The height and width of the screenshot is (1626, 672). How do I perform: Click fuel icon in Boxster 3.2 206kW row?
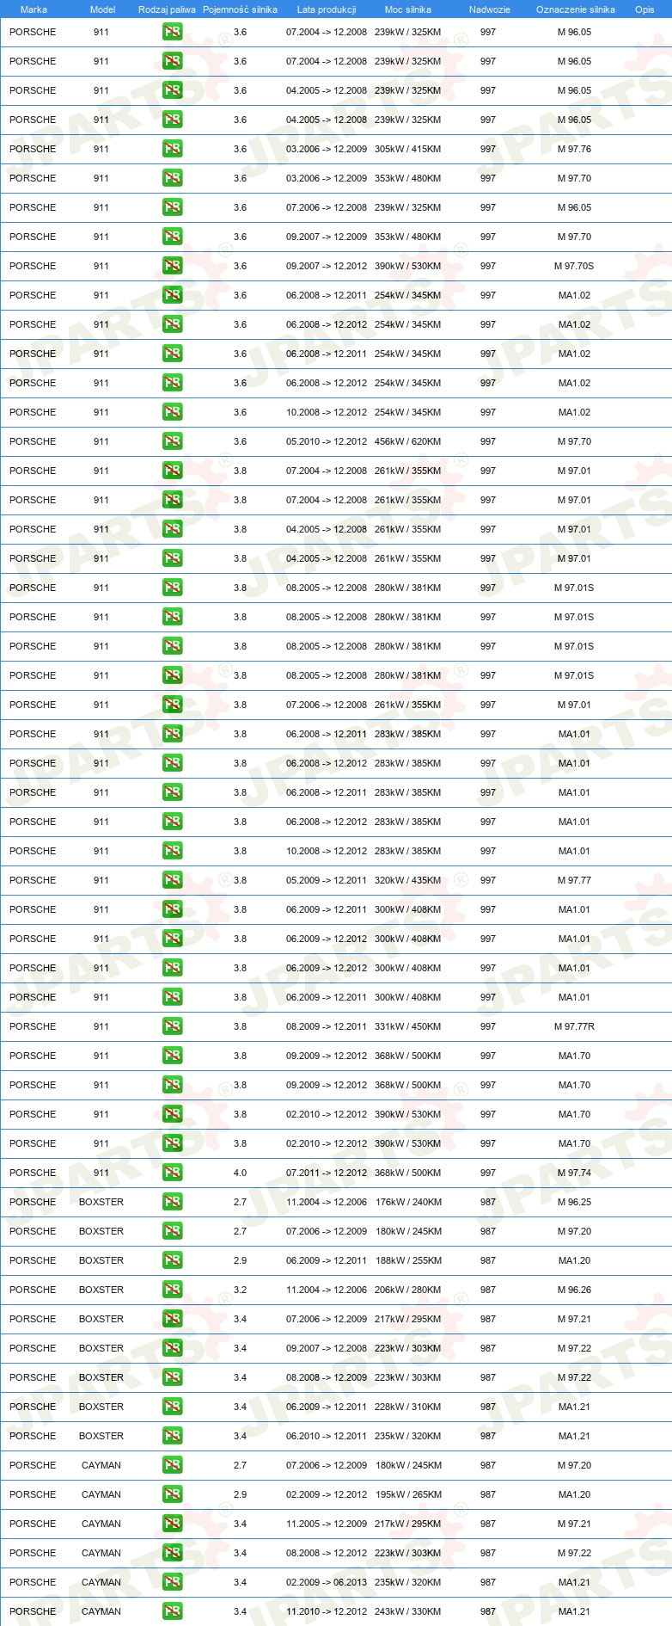(172, 1290)
